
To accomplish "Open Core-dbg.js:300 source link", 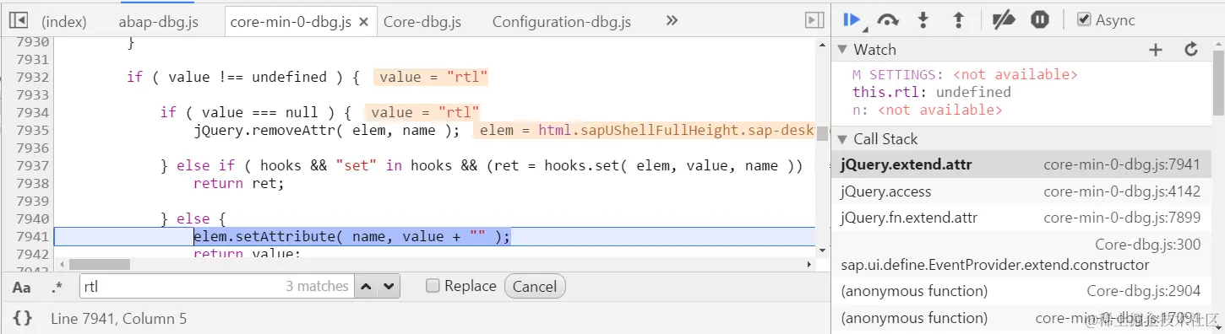I will coord(1148,245).
